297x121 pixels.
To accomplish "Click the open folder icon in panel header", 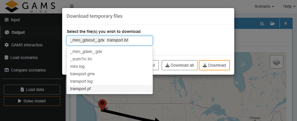I will click(272, 23).
